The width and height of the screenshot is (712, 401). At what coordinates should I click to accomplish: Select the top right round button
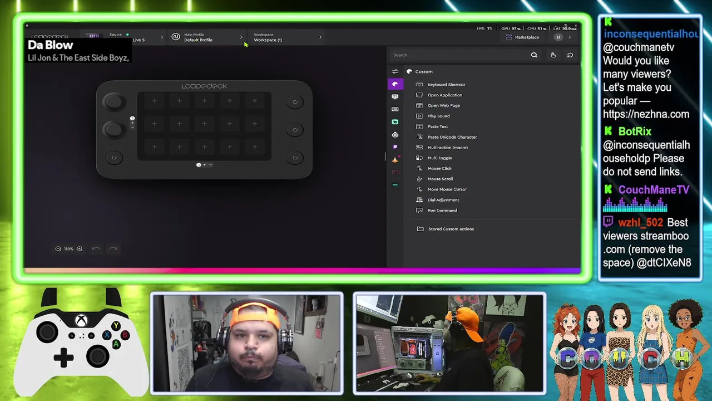click(x=295, y=102)
